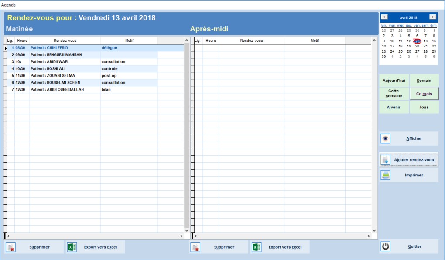445x260 pixels.
Task: Click the delete icon under the Matinée table
Action: pos(11,247)
